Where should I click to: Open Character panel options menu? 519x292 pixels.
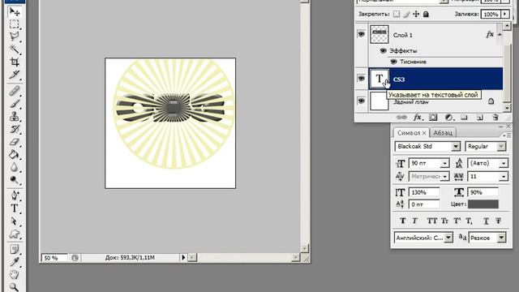[x=506, y=135]
